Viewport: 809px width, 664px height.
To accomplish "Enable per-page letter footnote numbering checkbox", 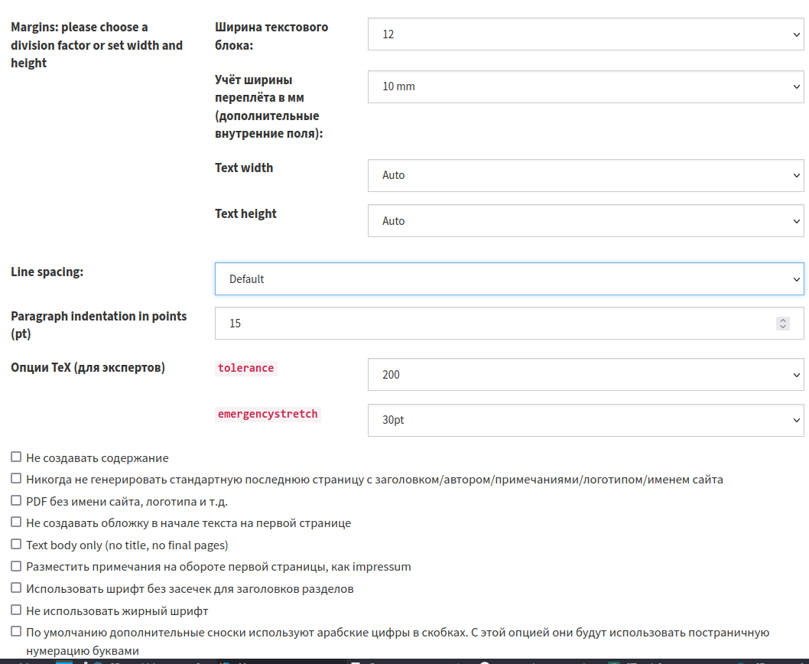I will (16, 632).
